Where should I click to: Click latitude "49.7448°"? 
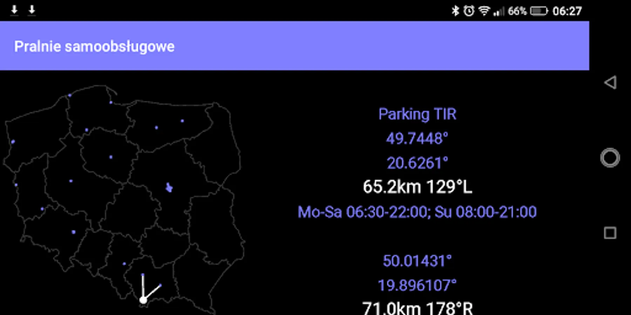pos(417,139)
